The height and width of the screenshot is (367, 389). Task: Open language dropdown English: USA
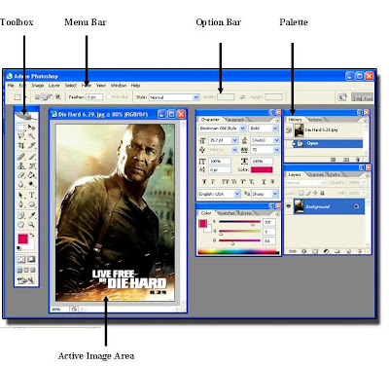[237, 194]
